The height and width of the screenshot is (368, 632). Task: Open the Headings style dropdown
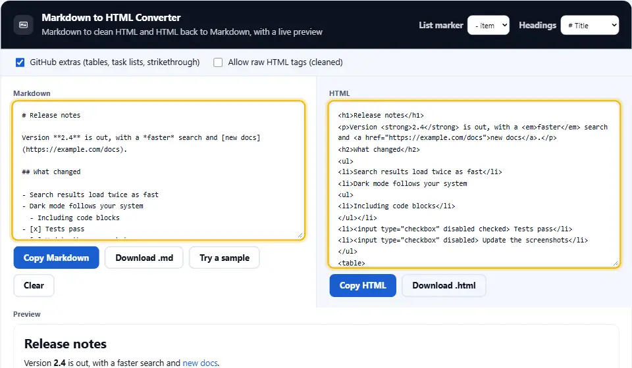(x=589, y=26)
